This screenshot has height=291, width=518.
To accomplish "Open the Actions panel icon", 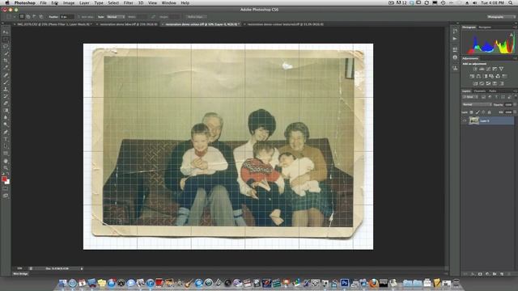I will click(x=455, y=39).
